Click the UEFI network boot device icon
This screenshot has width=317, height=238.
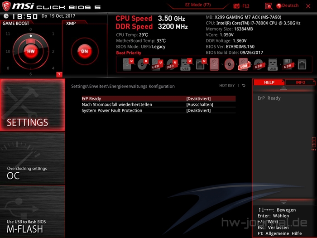point(201,64)
